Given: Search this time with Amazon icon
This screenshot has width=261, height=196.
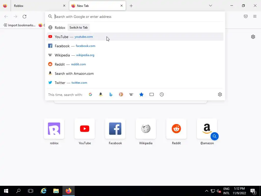Looking at the screenshot, I should 100,94.
